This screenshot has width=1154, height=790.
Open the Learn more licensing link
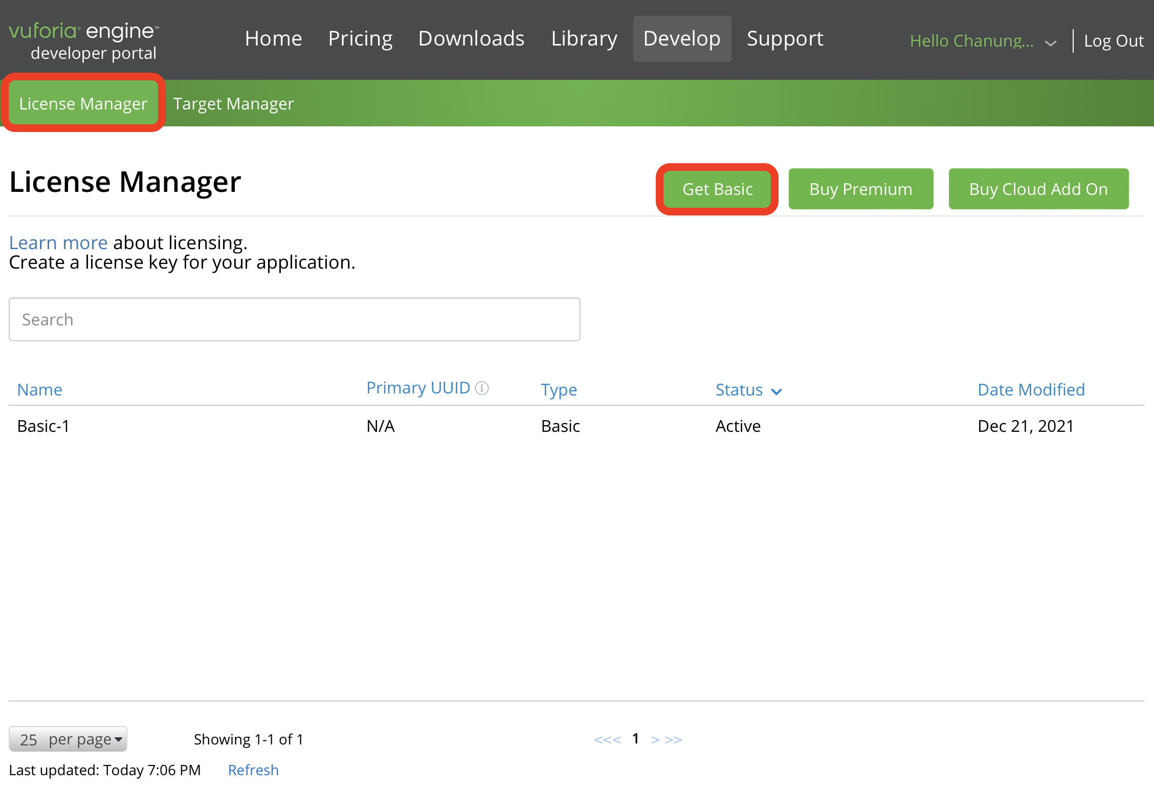tap(58, 243)
